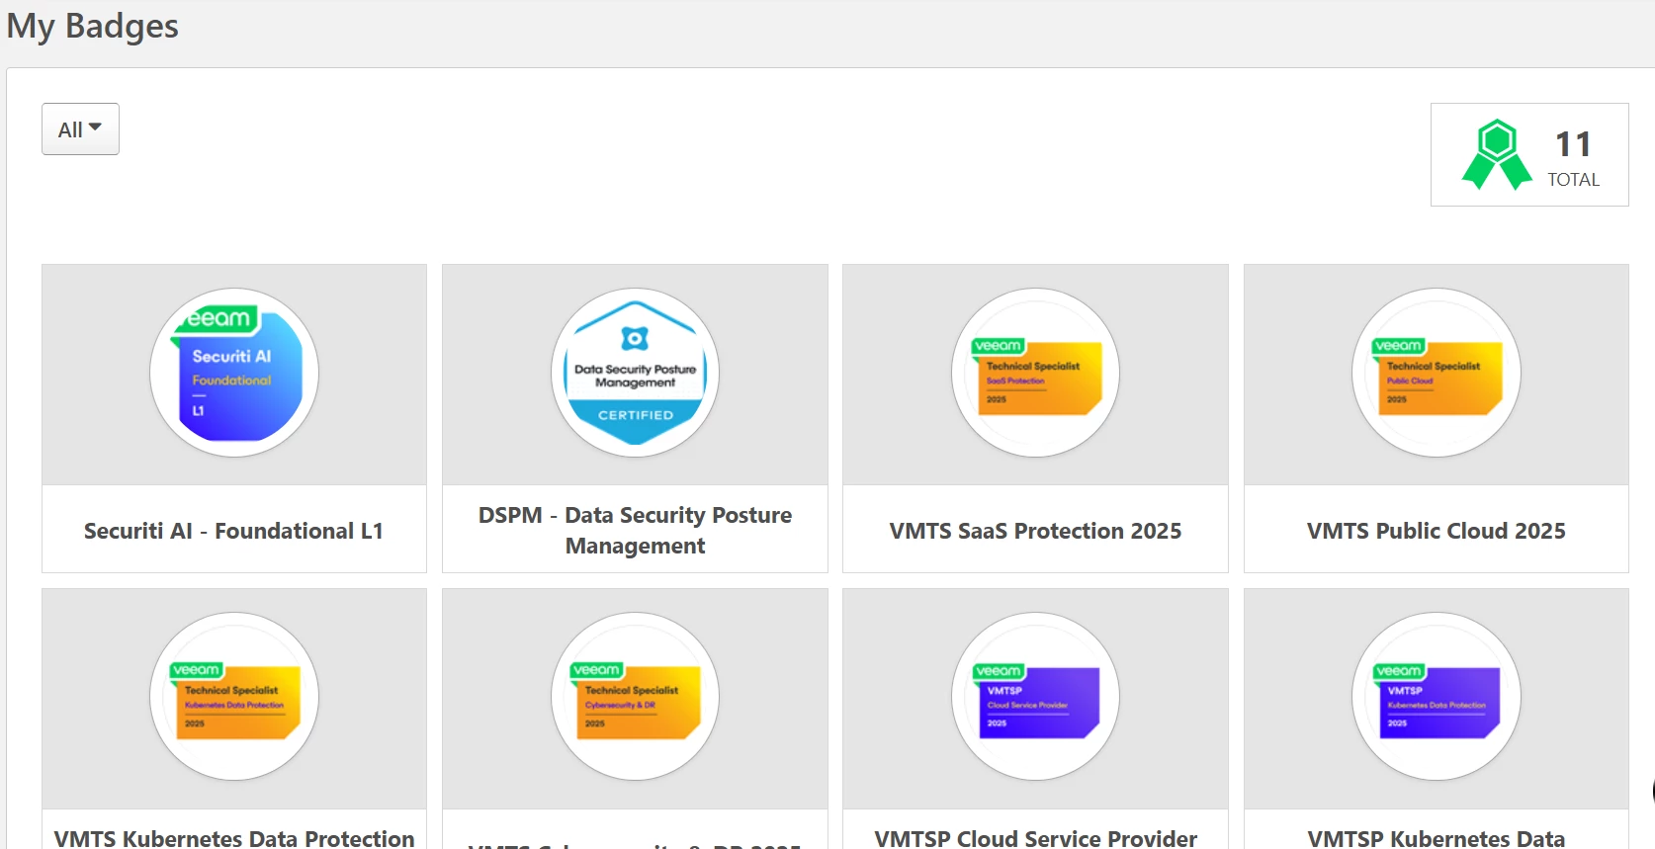Open the Data Security Posture Management certified badge image
Image resolution: width=1655 pixels, height=849 pixels.
pos(635,373)
